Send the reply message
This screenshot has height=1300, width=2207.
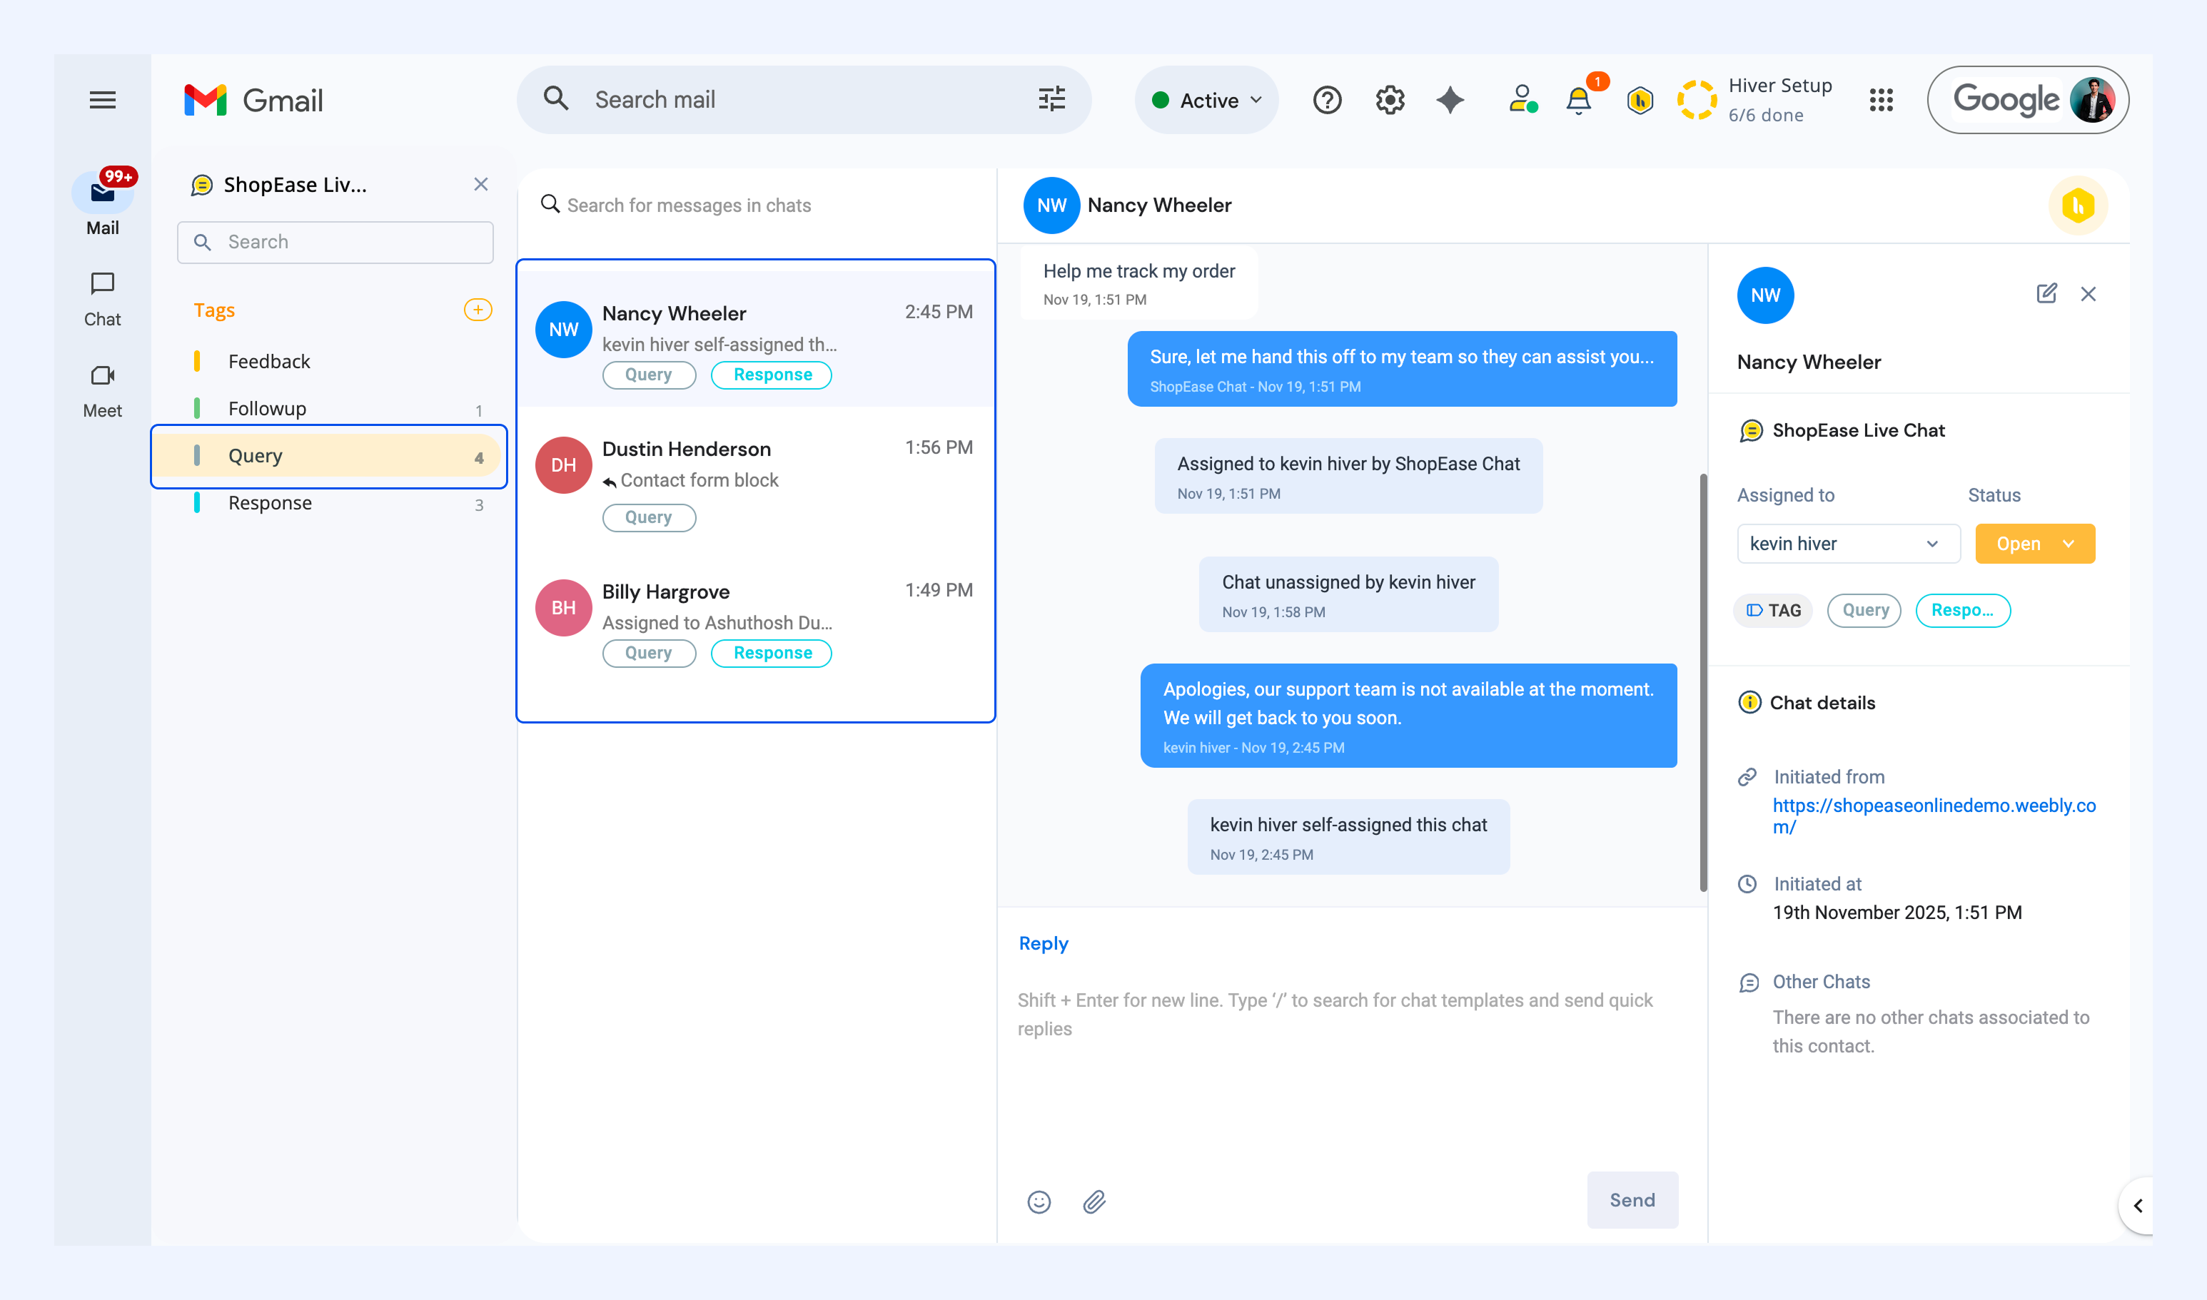pos(1632,1200)
